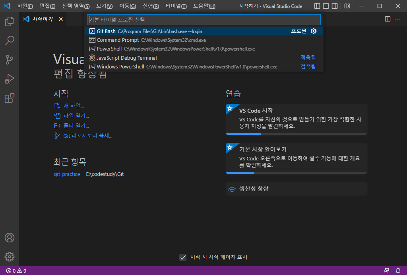This screenshot has width=407, height=275.
Task: Split the editor to the right
Action: 388,19
